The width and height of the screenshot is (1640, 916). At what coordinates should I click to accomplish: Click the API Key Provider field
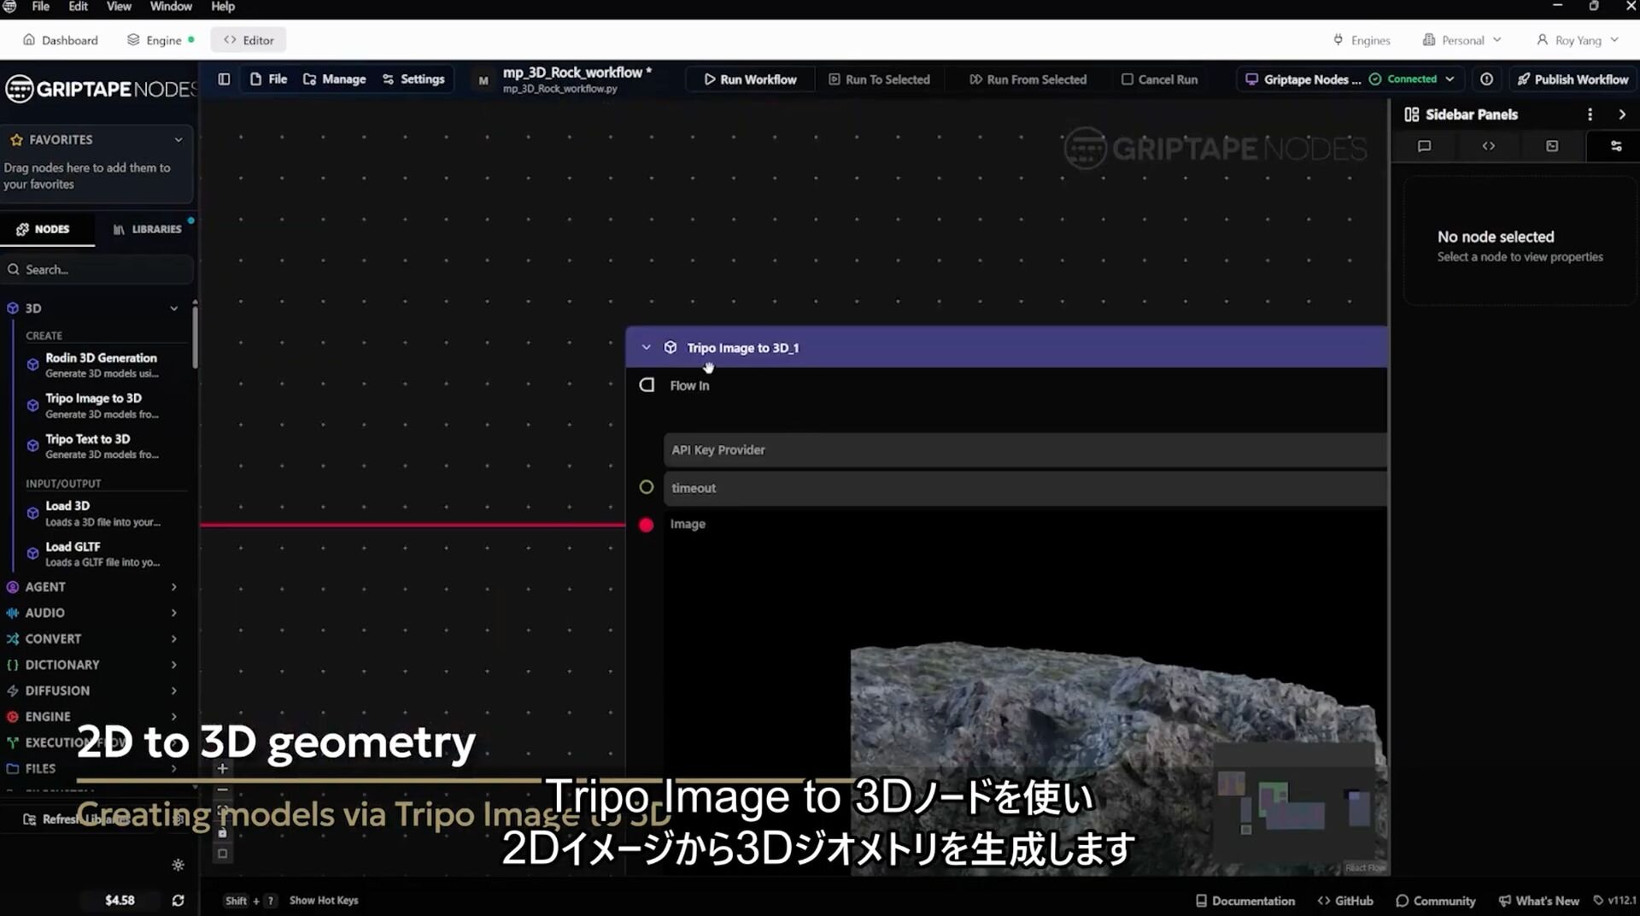pos(1025,450)
